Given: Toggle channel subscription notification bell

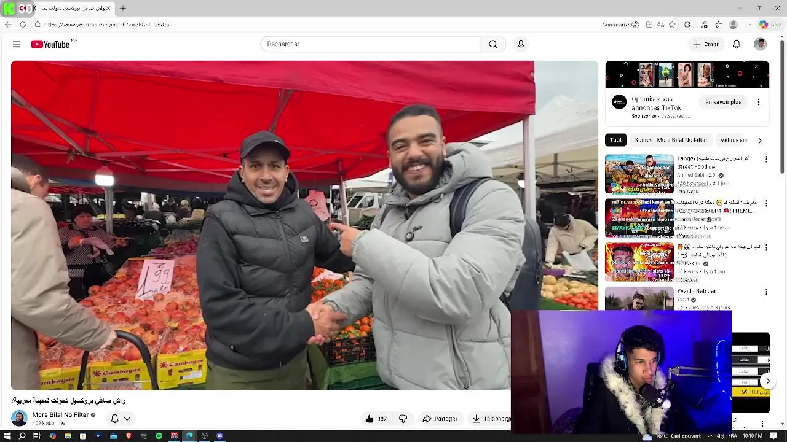Looking at the screenshot, I should [x=114, y=419].
